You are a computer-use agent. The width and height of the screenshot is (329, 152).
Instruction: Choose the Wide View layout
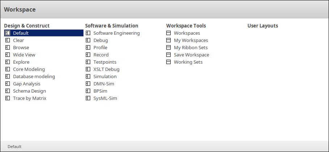(24, 55)
